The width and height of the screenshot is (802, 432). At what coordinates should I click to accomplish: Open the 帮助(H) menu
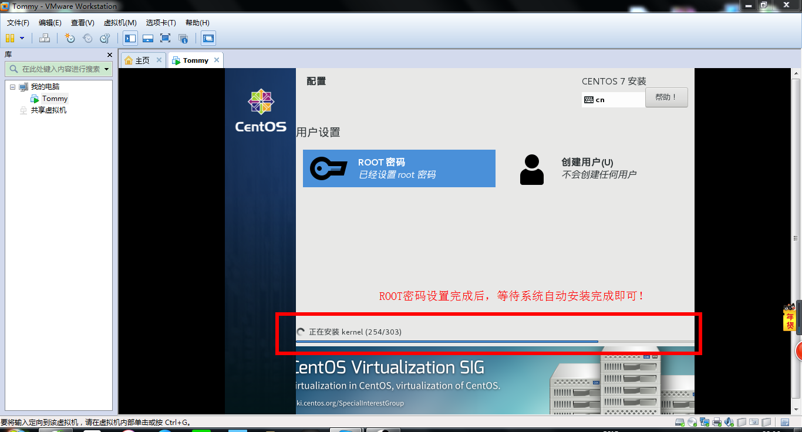click(197, 22)
